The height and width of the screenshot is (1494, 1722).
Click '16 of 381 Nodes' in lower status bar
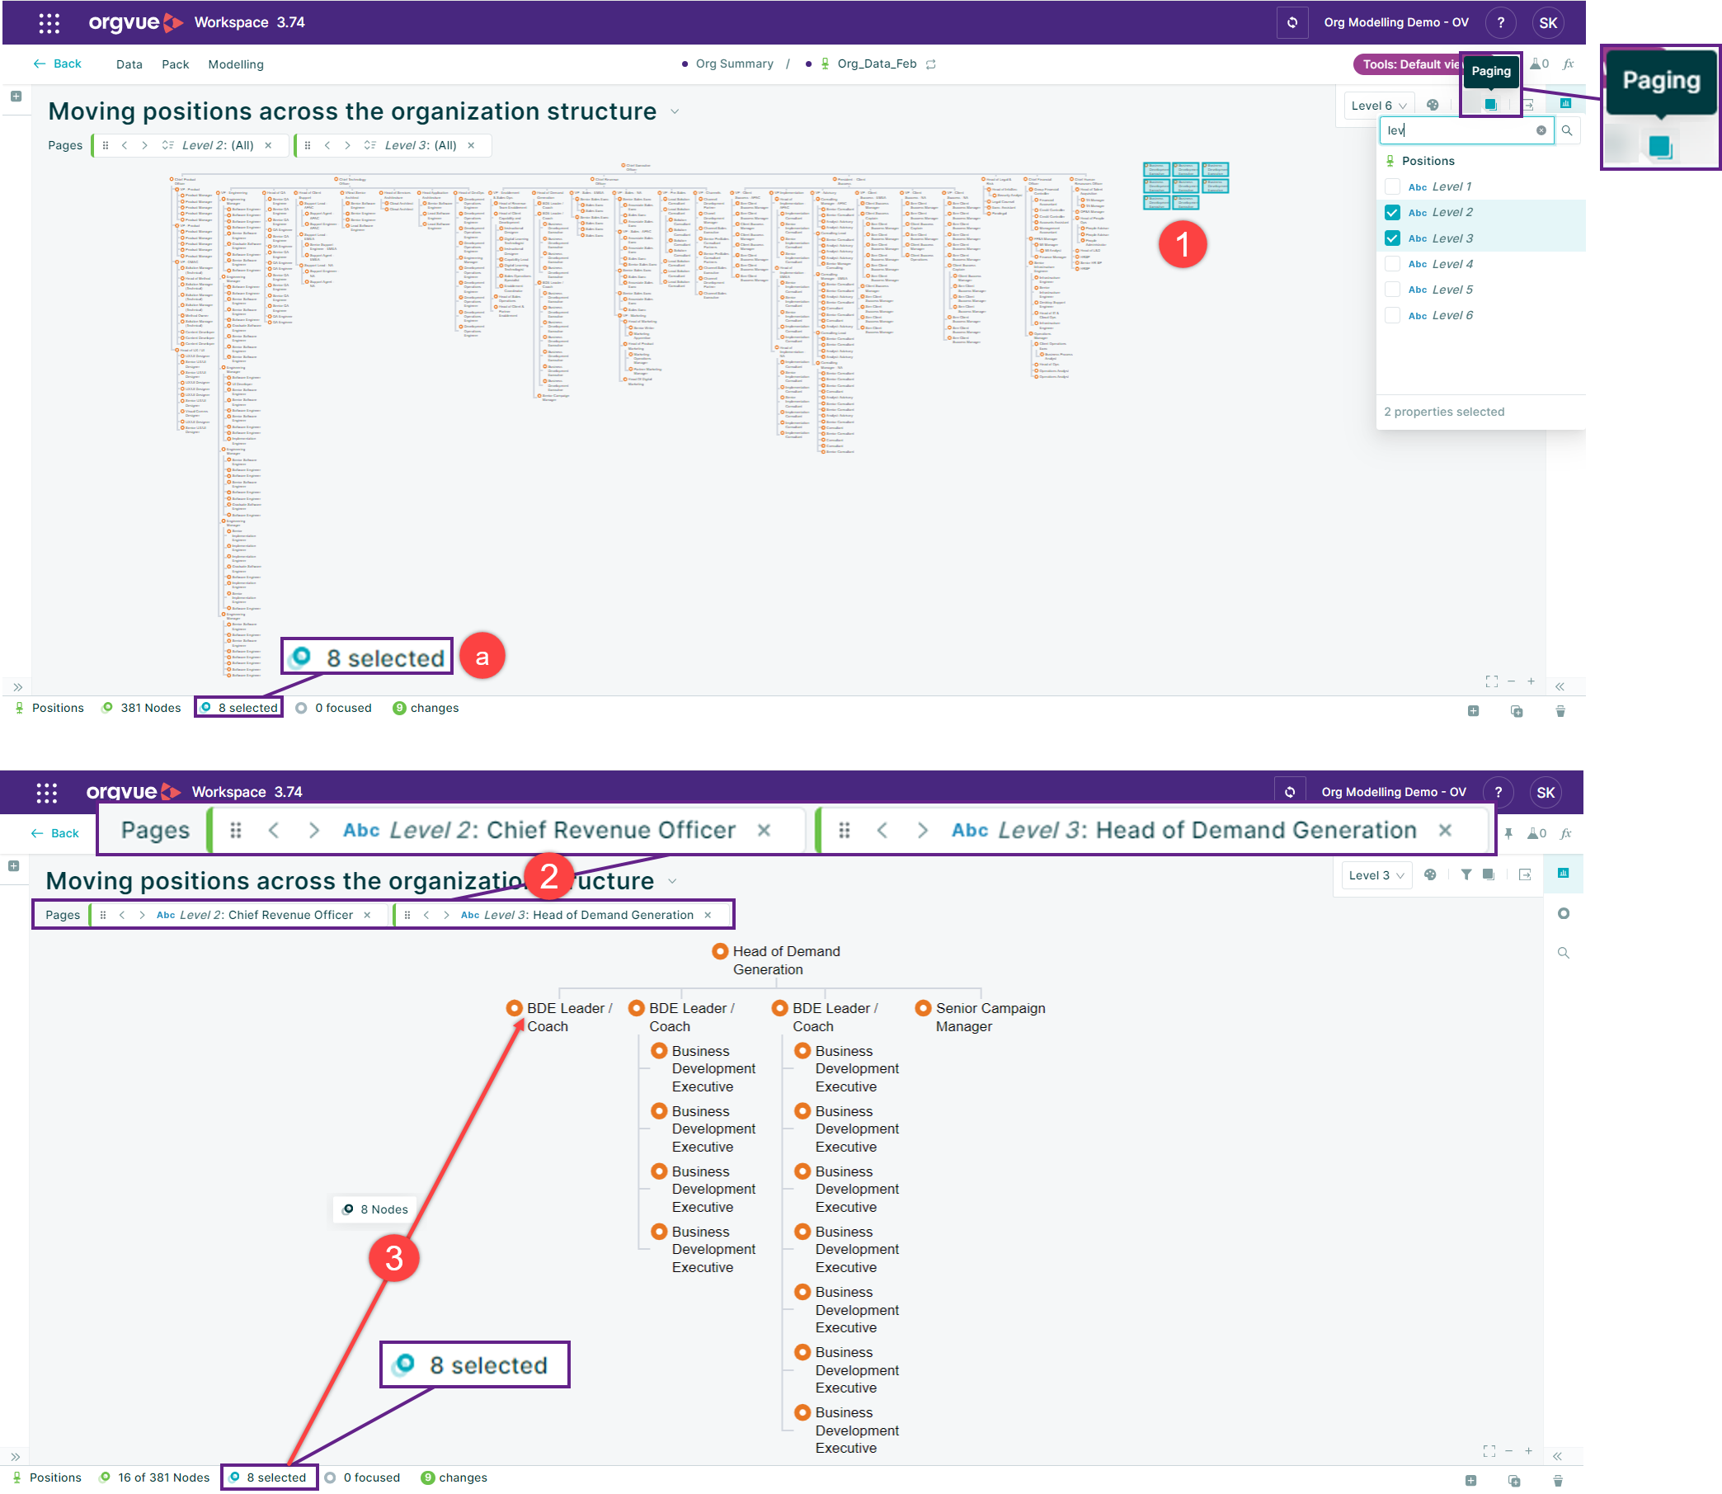tap(154, 1478)
